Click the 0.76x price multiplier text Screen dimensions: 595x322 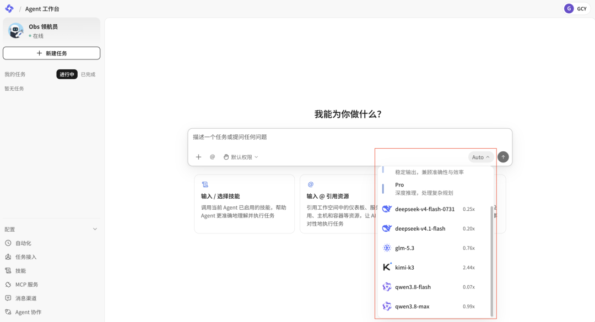(469, 248)
